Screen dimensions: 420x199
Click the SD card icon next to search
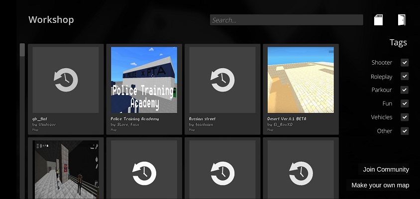click(379, 20)
